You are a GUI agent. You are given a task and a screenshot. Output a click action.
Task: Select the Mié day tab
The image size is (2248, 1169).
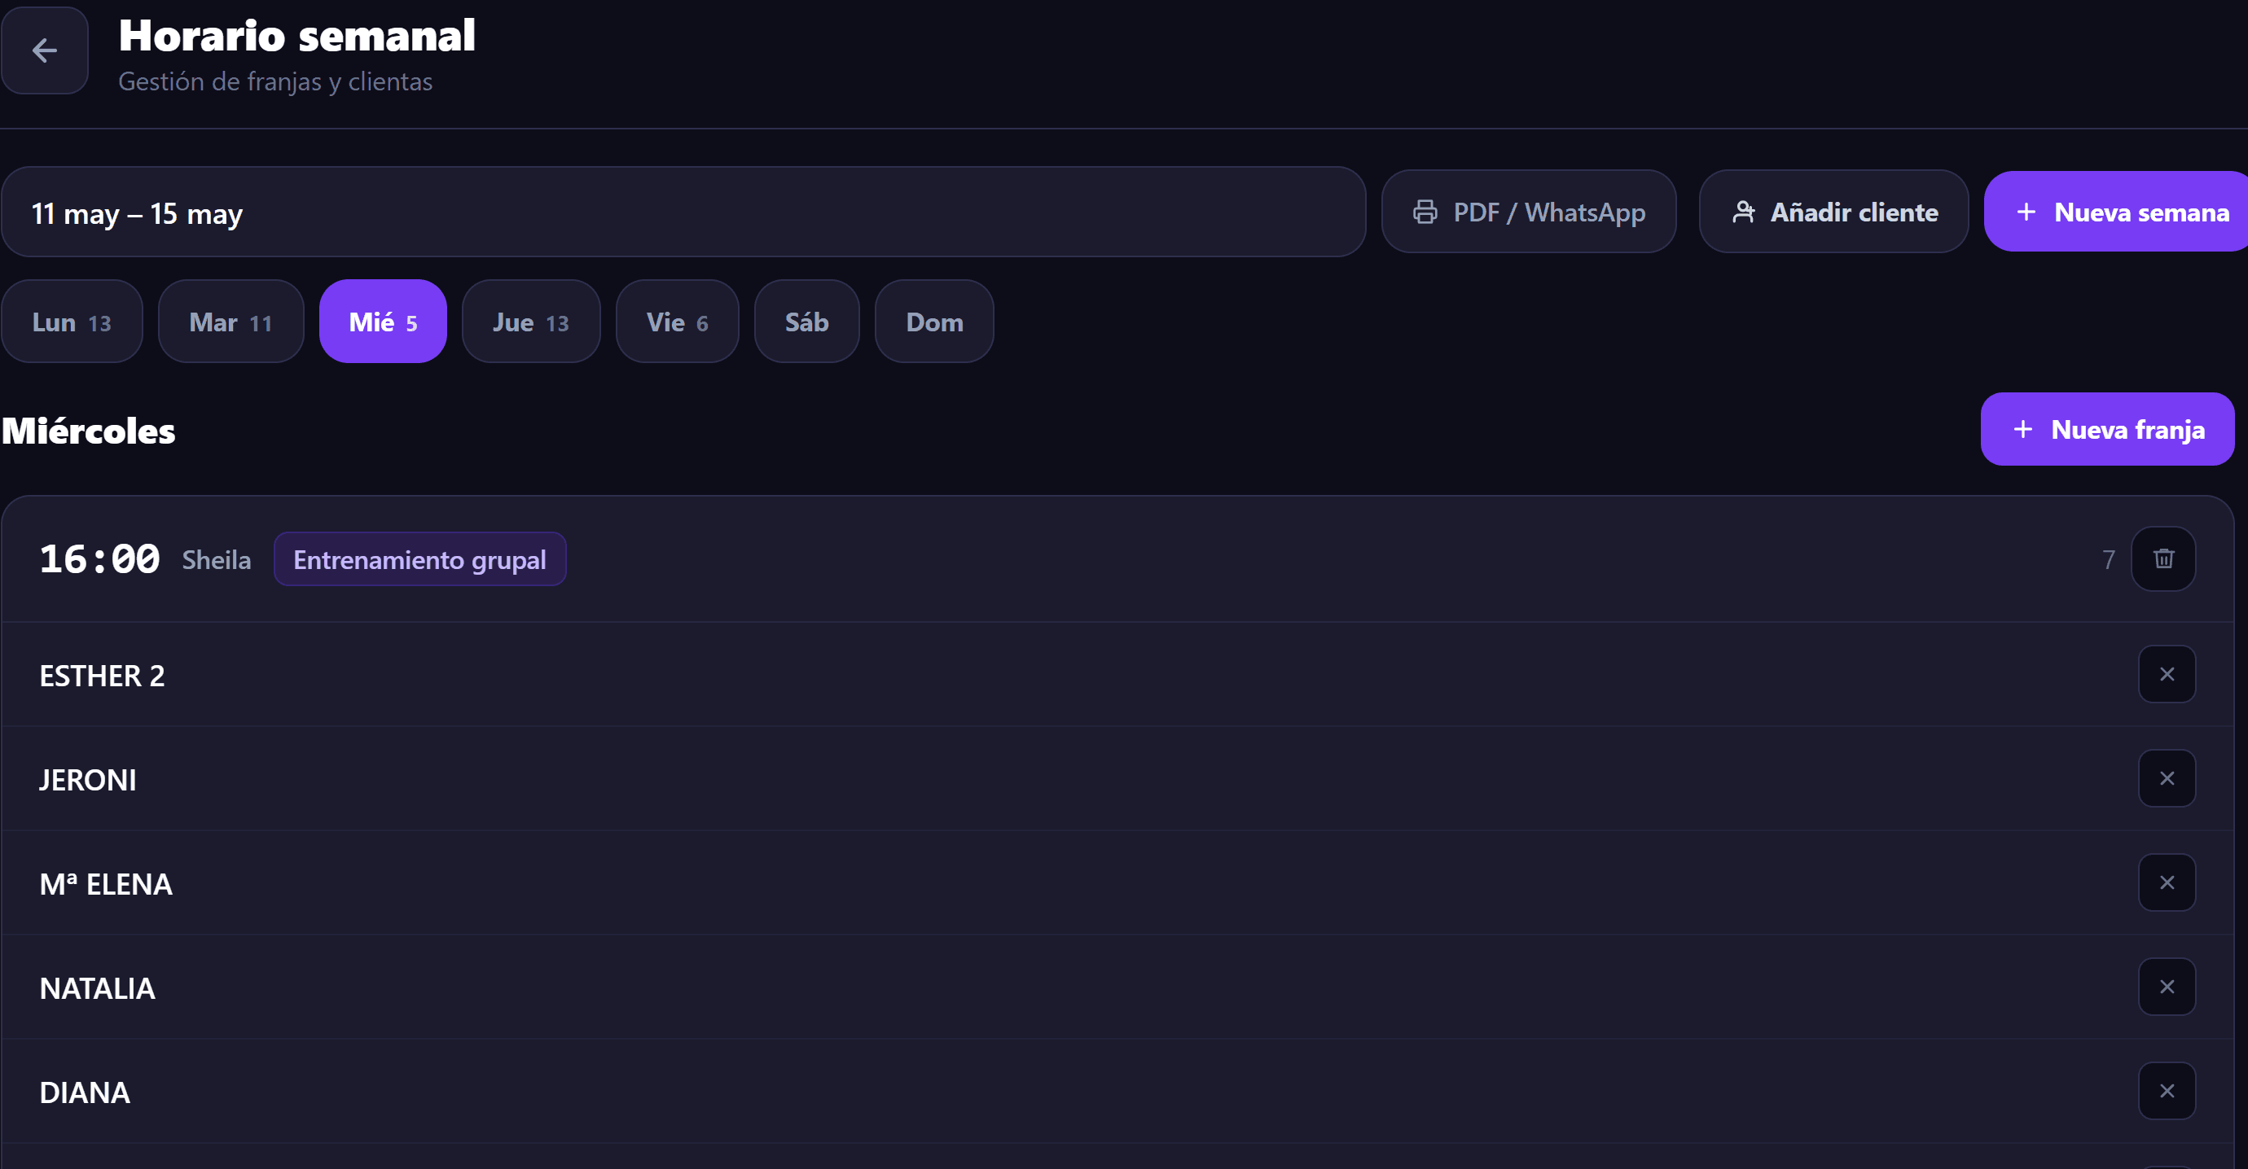[383, 321]
